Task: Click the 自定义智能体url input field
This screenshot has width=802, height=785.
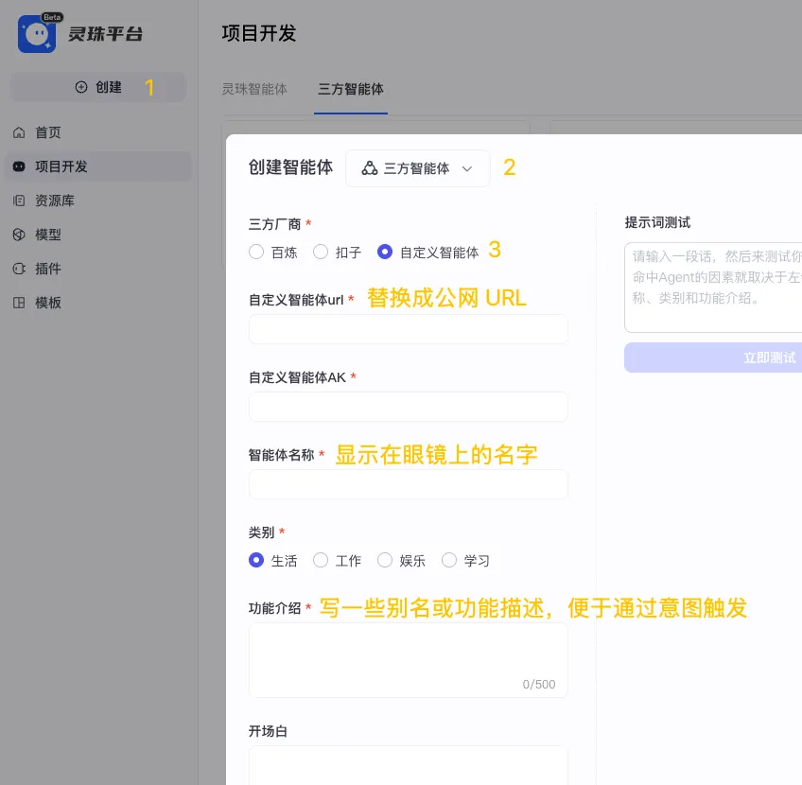Action: tap(408, 328)
